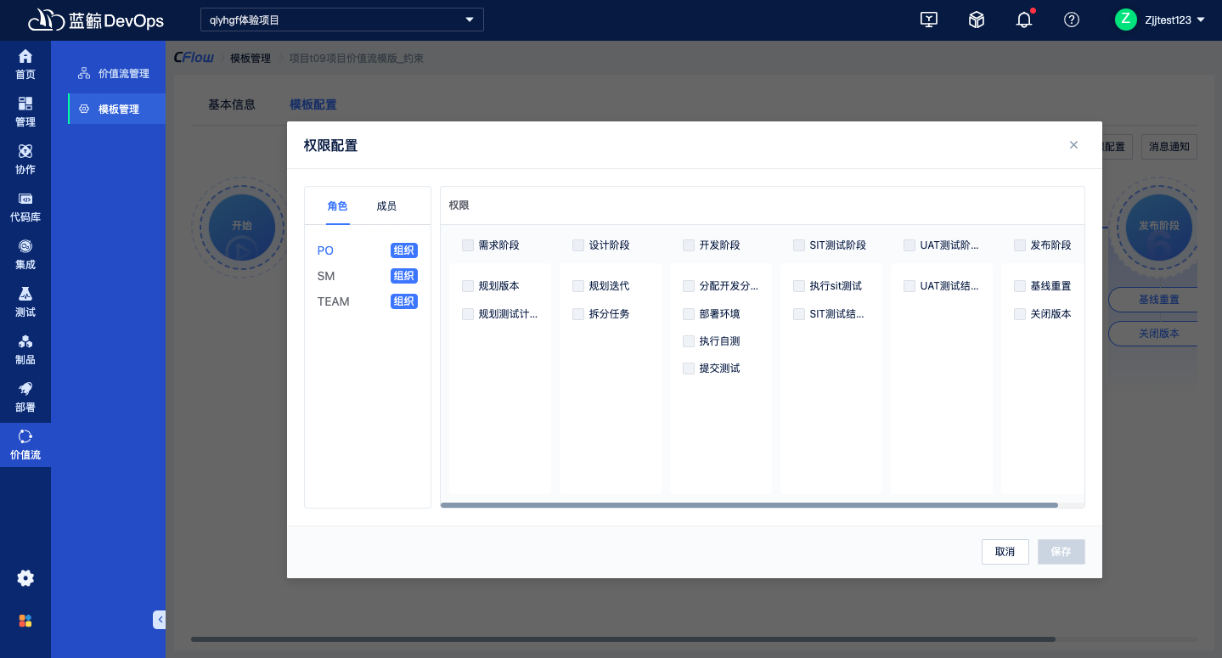Image resolution: width=1222 pixels, height=658 pixels.
Task: Click 模板管理 breadcrumb link
Action: pos(251,58)
